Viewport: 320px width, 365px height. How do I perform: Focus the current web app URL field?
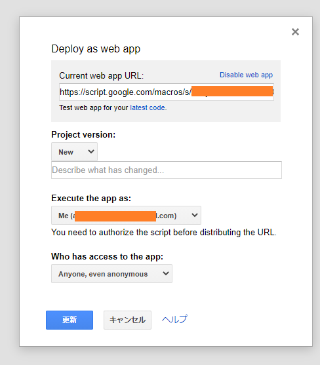167,92
